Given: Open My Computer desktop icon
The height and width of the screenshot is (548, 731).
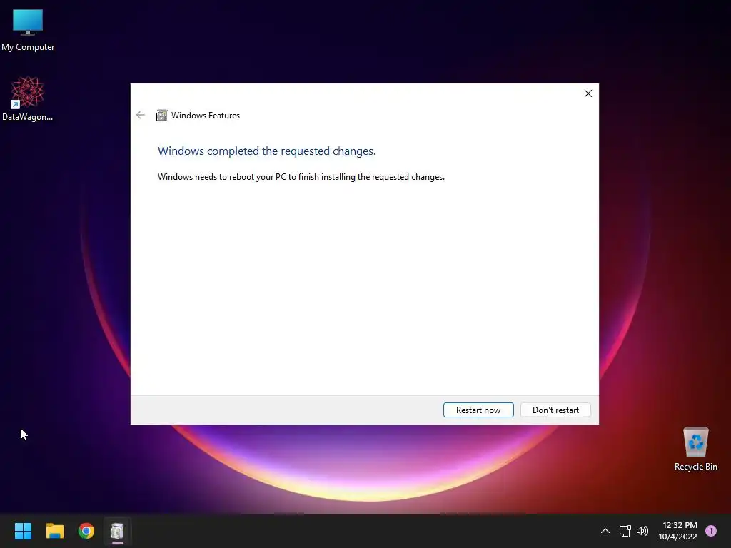Looking at the screenshot, I should click(28, 30).
